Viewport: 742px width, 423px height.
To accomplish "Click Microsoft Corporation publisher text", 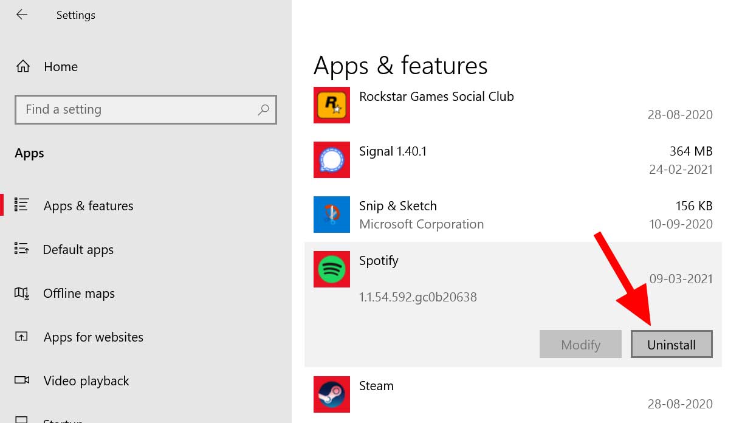I will pyautogui.click(x=422, y=224).
